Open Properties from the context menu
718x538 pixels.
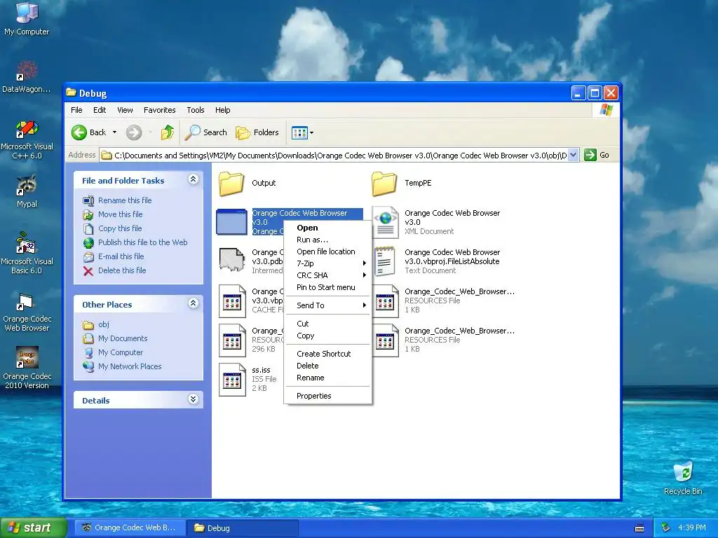[x=328, y=396]
